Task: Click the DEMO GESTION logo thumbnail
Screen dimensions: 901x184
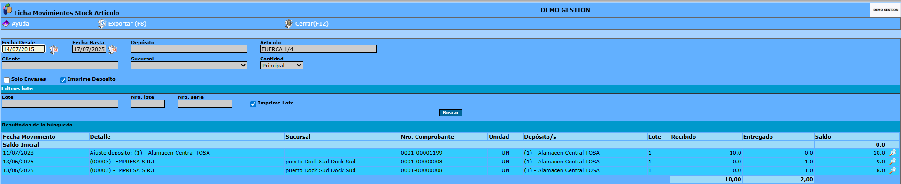Action: 885,10
